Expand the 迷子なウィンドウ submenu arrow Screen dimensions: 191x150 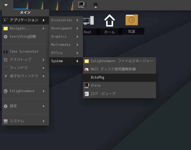click(x=43, y=76)
